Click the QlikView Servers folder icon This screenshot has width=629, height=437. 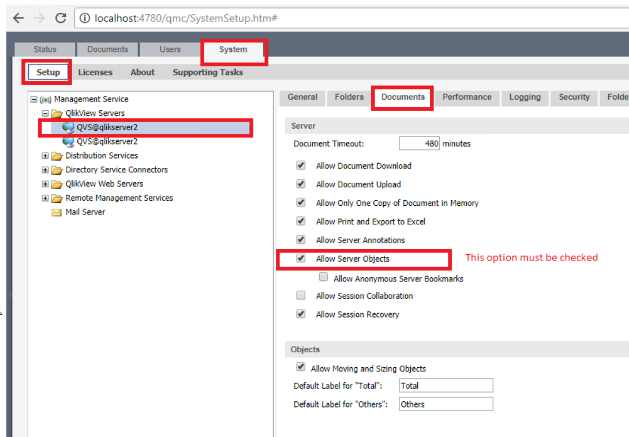57,113
